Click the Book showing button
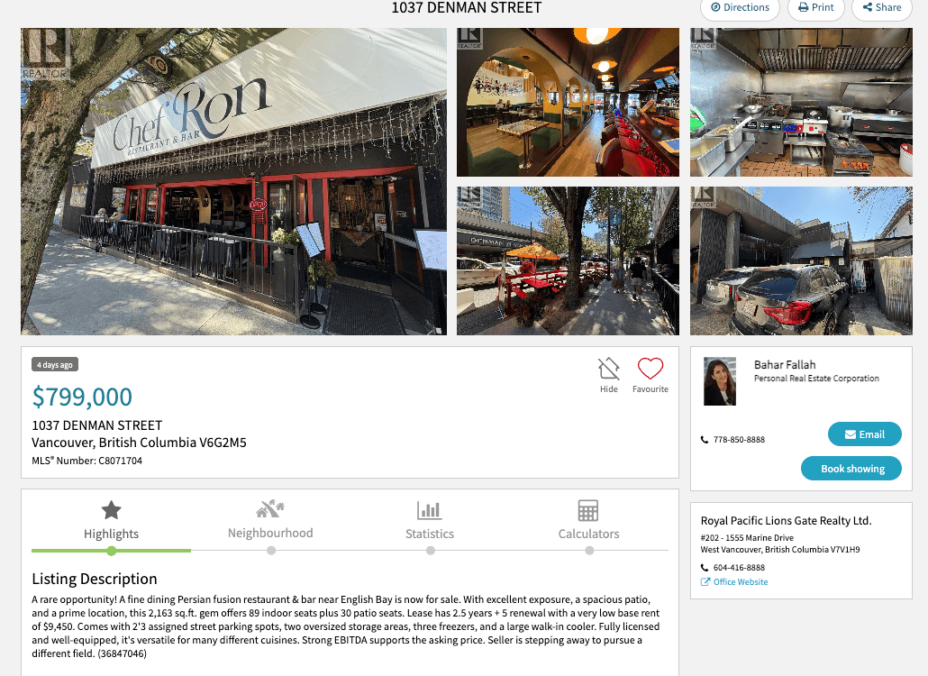This screenshot has width=928, height=676. [x=851, y=468]
